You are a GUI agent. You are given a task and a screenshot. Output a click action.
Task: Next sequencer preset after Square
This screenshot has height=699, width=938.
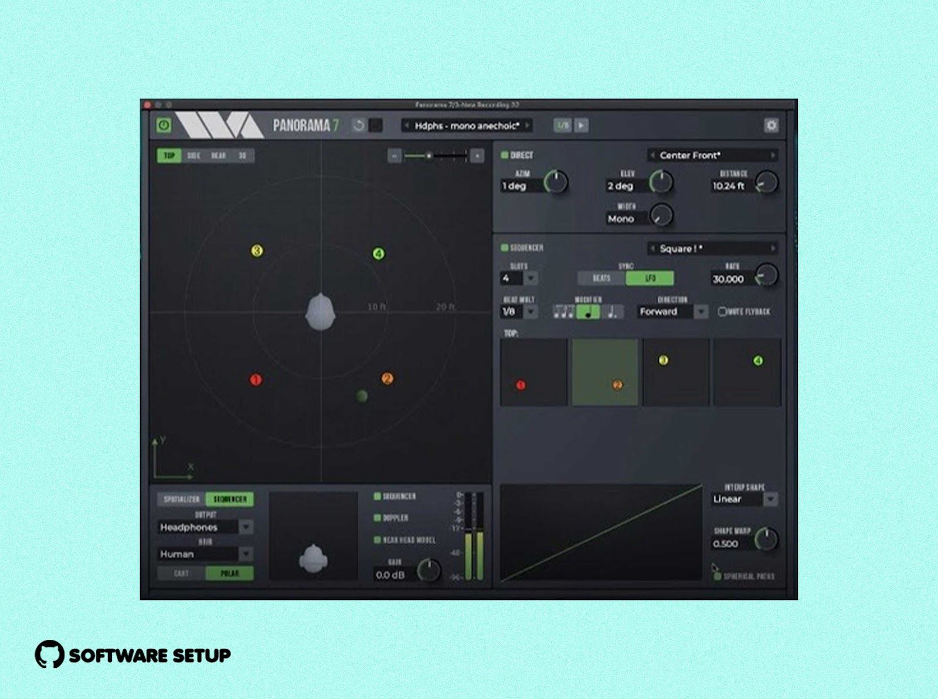773,249
